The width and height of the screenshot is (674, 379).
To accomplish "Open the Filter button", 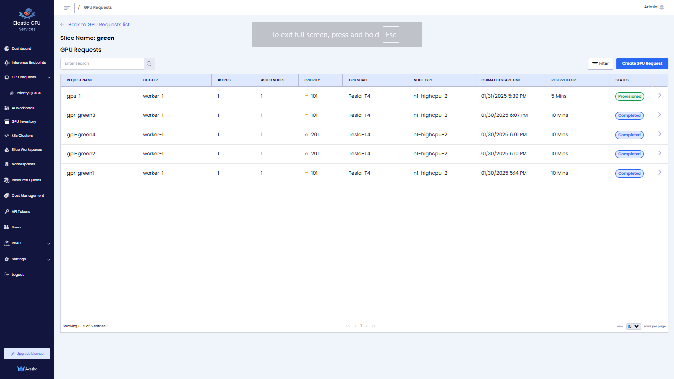I will point(600,64).
